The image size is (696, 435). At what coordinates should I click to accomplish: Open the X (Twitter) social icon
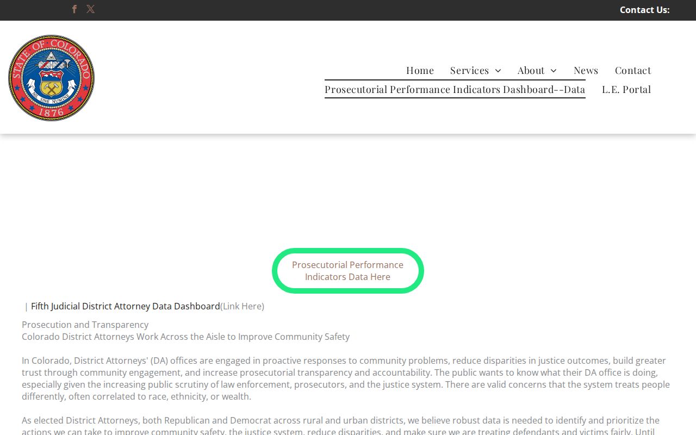coord(90,9)
